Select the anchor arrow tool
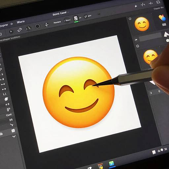The image size is (169, 169). (x=47, y=25)
